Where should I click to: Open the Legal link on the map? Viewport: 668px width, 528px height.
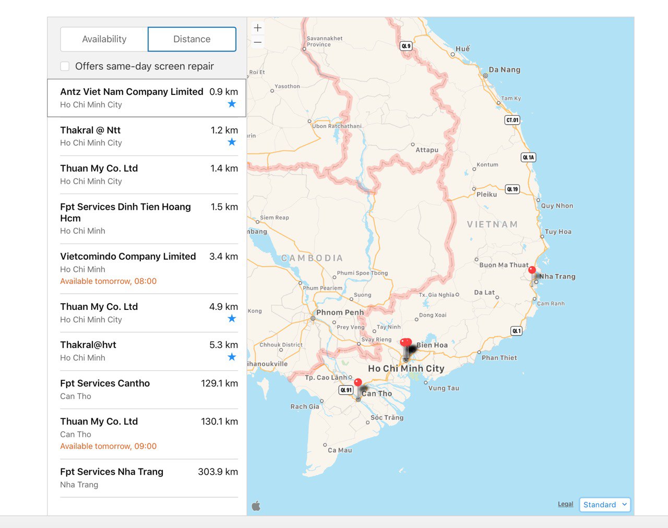(565, 504)
